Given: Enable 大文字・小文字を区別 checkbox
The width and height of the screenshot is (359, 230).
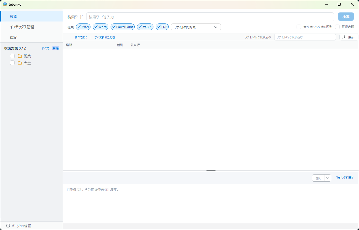Looking at the screenshot, I should click(x=299, y=27).
